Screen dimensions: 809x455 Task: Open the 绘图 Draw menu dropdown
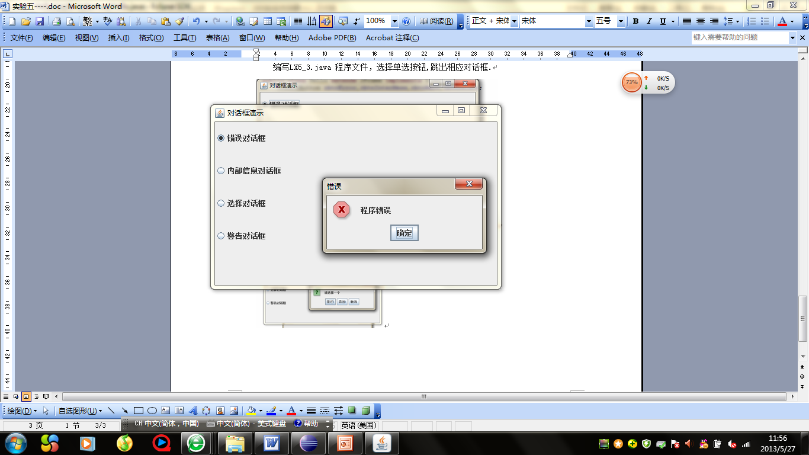22,411
